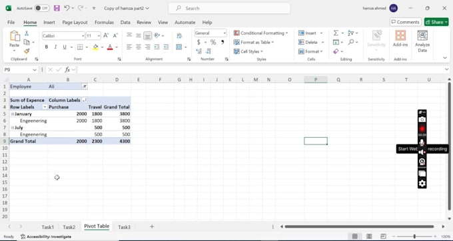Screen dimensions: 453x241
Task: Open Sort & Filter icon
Action: (x=350, y=33)
